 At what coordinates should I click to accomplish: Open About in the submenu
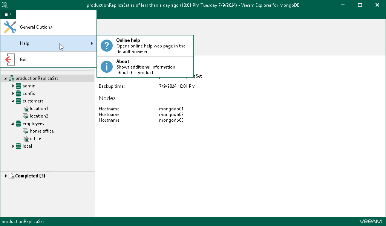(x=145, y=67)
